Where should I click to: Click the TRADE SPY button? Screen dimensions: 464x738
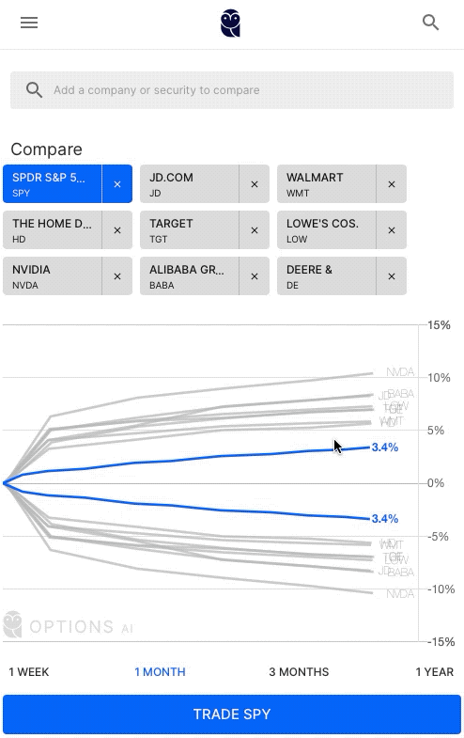(232, 714)
